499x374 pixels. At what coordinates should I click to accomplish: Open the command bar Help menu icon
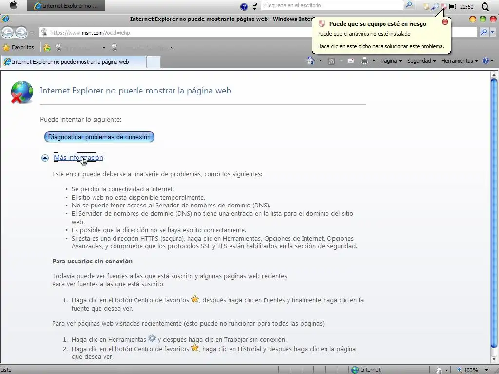[x=487, y=61]
